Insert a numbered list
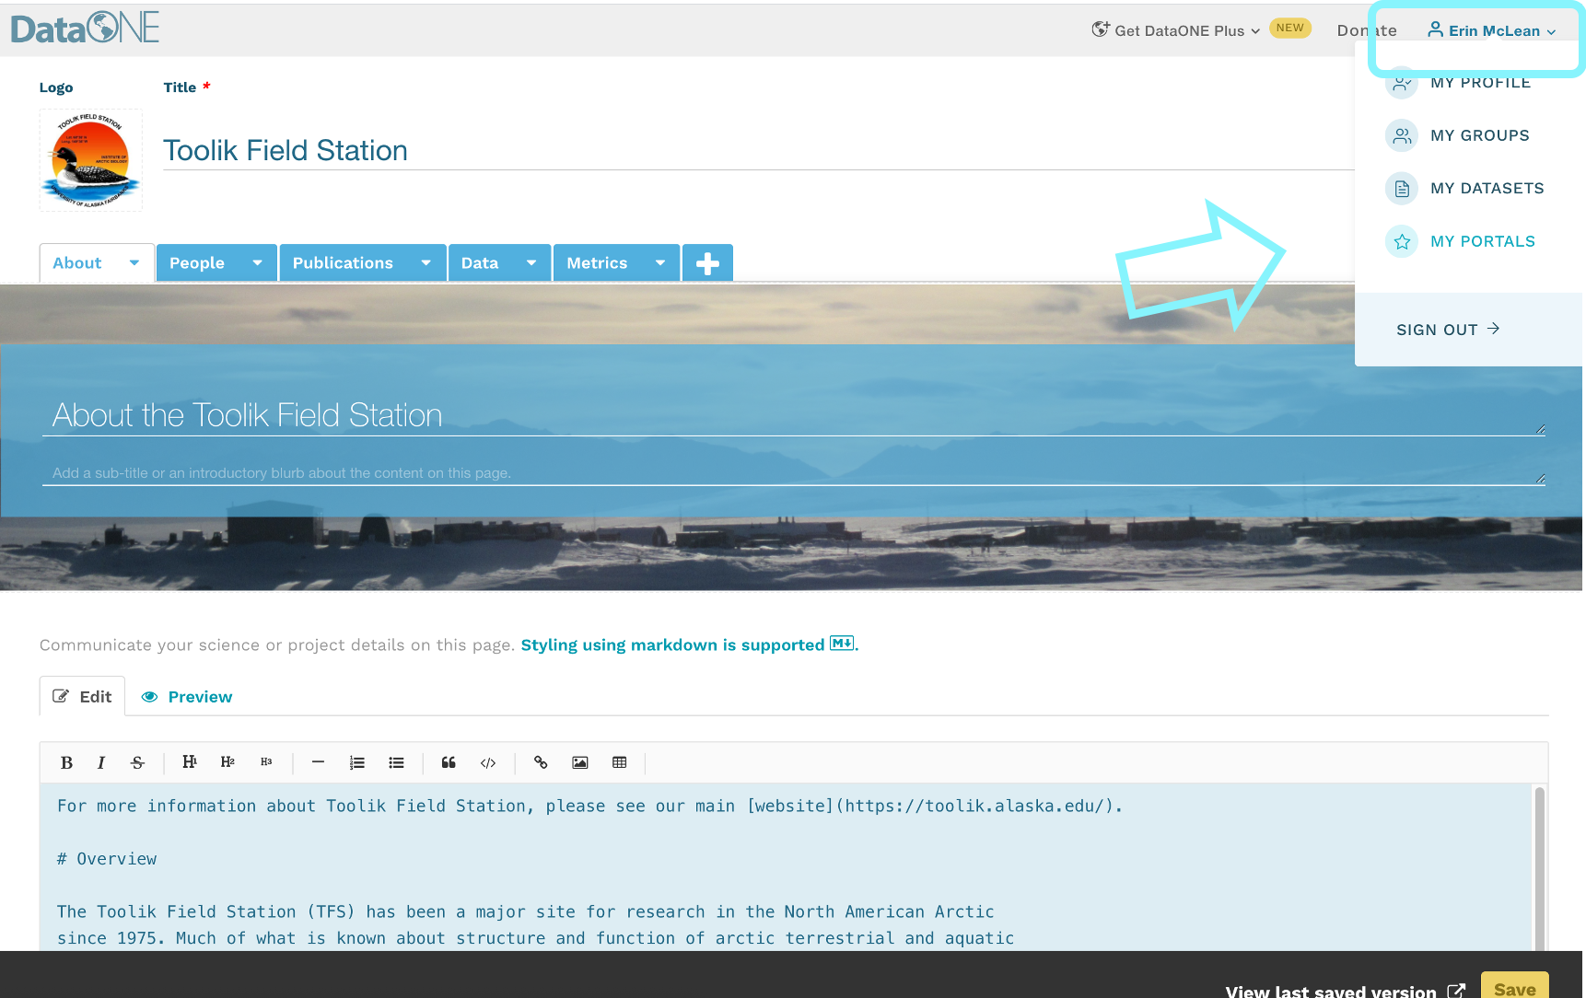Screen dimensions: 1586x998 click(x=357, y=762)
